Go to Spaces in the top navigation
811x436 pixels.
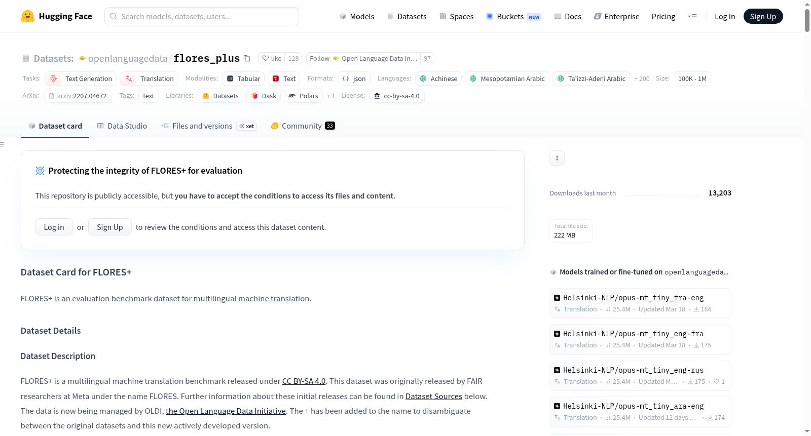pos(456,16)
